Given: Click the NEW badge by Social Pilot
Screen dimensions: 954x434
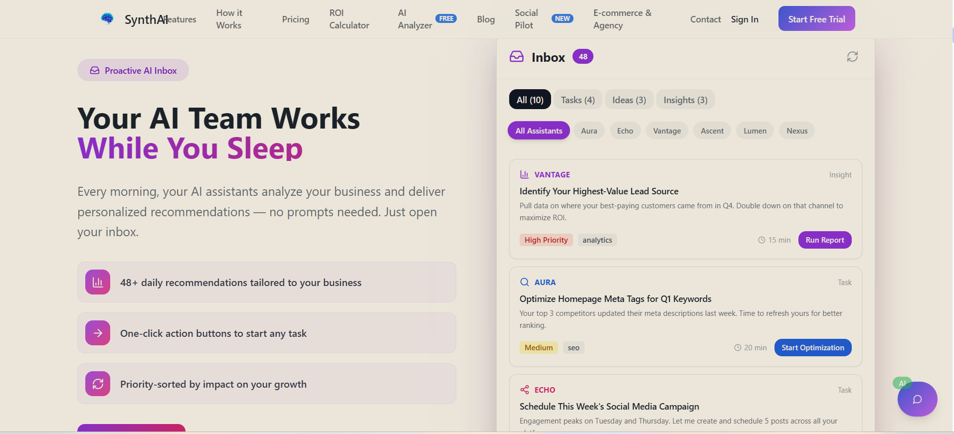Looking at the screenshot, I should click(x=562, y=19).
